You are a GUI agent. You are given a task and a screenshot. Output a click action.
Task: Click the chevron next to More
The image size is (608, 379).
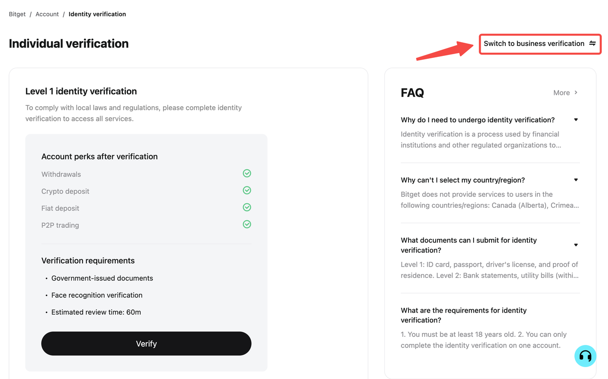576,92
